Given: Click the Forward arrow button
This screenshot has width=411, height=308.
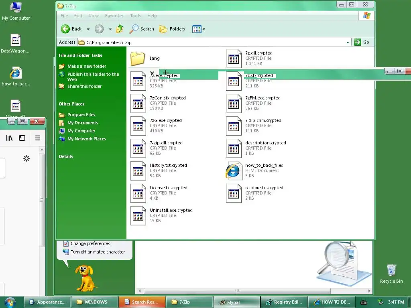Looking at the screenshot, I should click(x=99, y=29).
